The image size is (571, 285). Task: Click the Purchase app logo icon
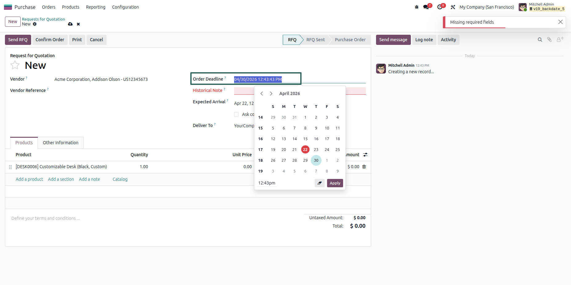8,7
